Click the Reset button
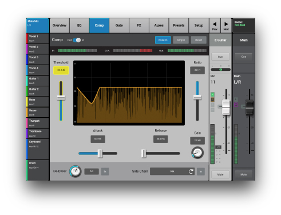Viewport: 281px width, 215px height. coord(199,40)
